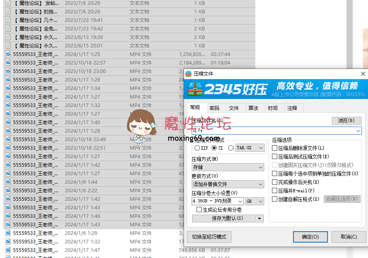
Task: Click the MP4 icon of the 2023/10/18 22:57 file
Action: pos(8,62)
